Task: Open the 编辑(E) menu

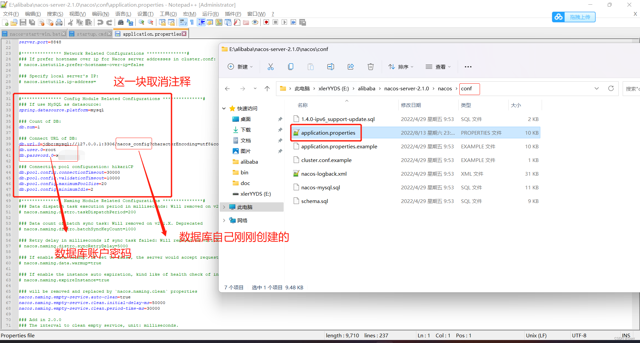Action: pos(33,14)
